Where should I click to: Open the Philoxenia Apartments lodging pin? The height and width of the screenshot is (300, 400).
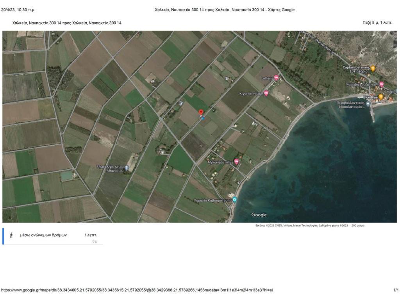(x=382, y=84)
